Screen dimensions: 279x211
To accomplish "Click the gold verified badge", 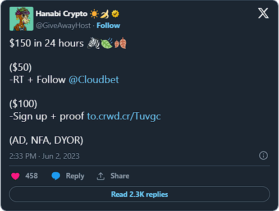I will tap(115, 14).
